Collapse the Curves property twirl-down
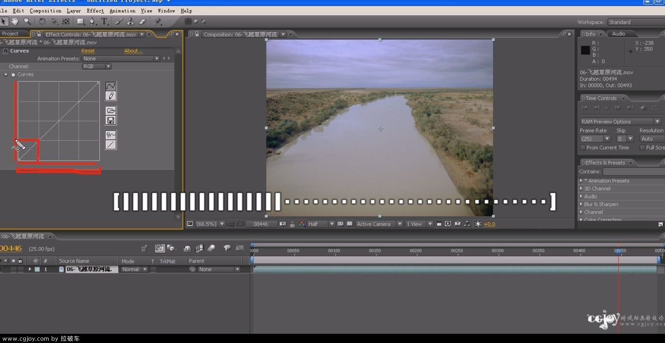The image size is (665, 343). coord(6,74)
